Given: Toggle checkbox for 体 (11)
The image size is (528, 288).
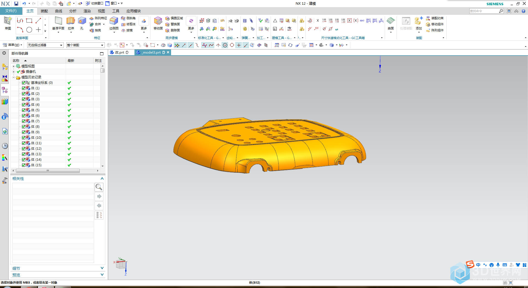Looking at the screenshot, I should click(24, 143).
